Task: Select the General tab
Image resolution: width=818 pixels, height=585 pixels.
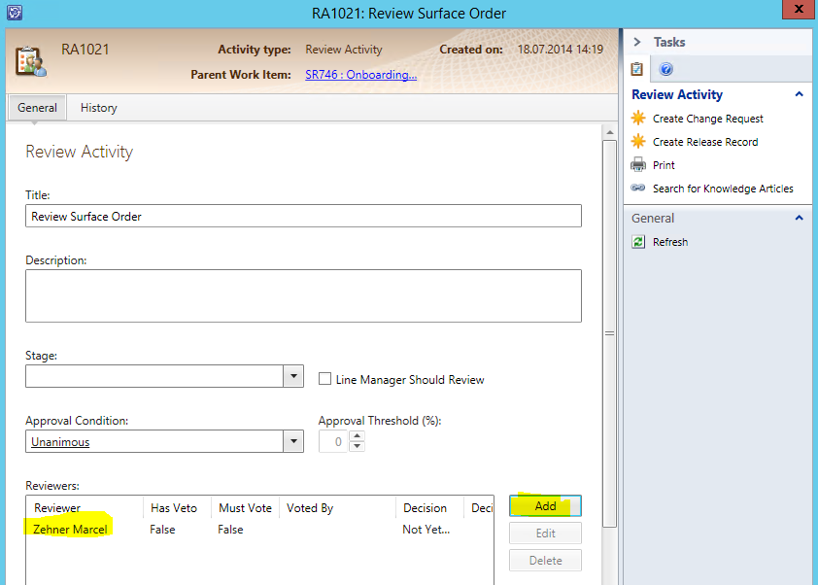Action: point(37,108)
